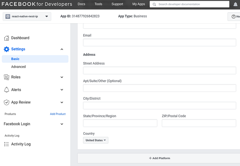
Task: Click the Activity Log list icon
Action: pos(7,144)
